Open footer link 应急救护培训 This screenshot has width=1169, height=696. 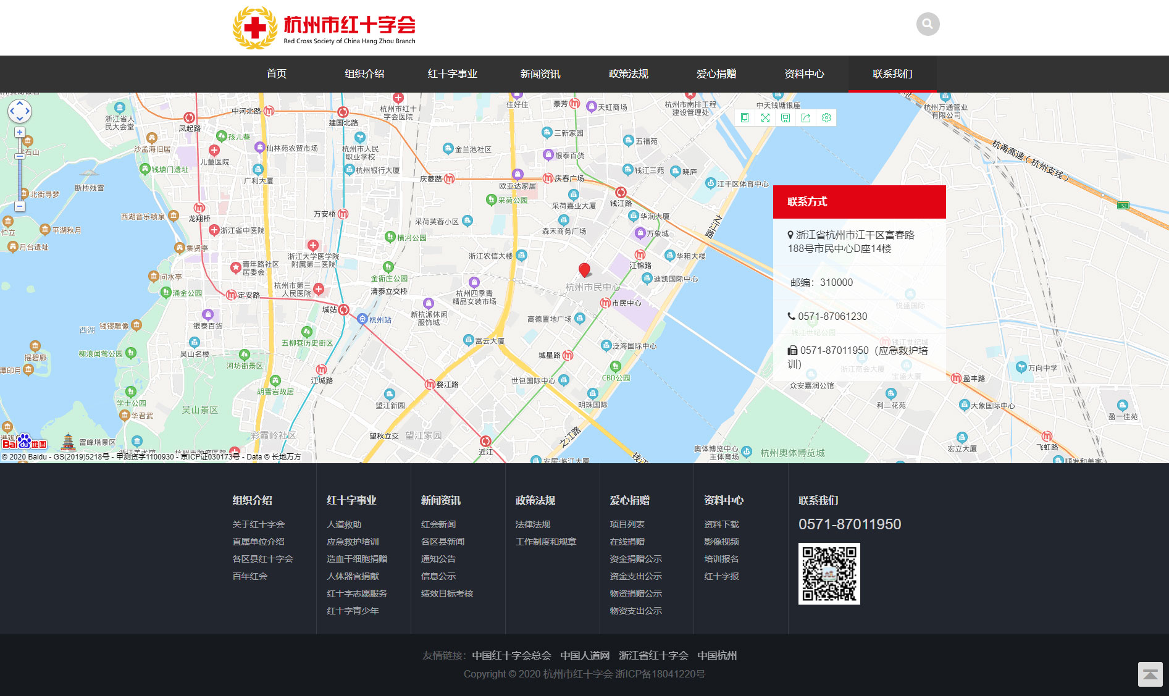(x=353, y=542)
